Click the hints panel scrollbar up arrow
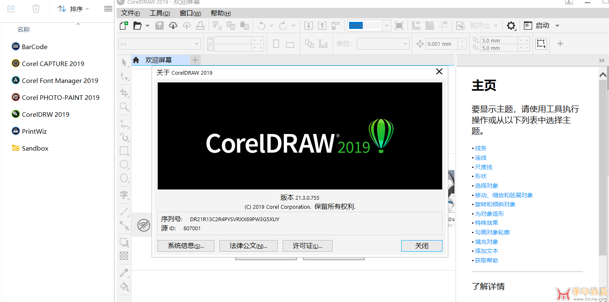This screenshot has width=609, height=302. [603, 75]
